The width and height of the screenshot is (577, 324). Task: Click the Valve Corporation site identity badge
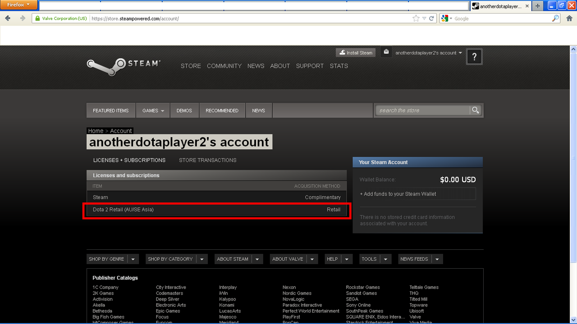61,18
